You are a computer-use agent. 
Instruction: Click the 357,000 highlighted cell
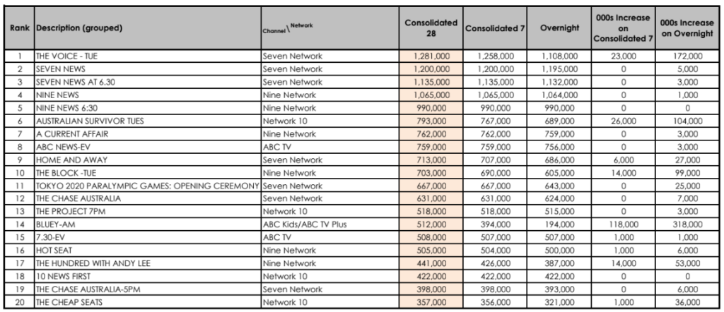click(431, 302)
